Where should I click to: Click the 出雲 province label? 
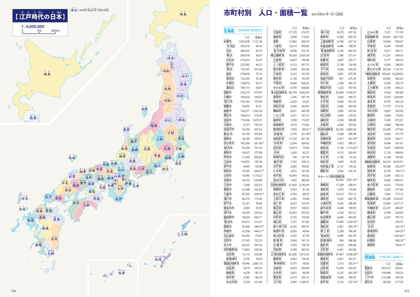(72, 176)
